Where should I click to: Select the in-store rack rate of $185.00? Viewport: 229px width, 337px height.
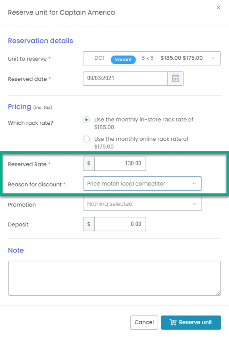click(87, 120)
